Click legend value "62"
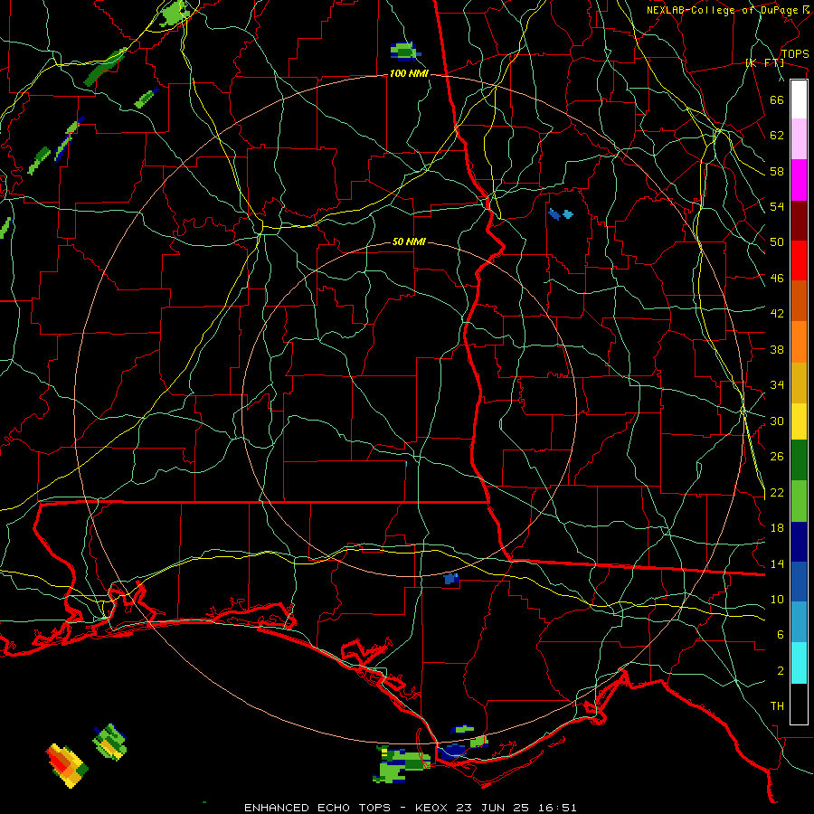814x814 pixels. [x=777, y=136]
